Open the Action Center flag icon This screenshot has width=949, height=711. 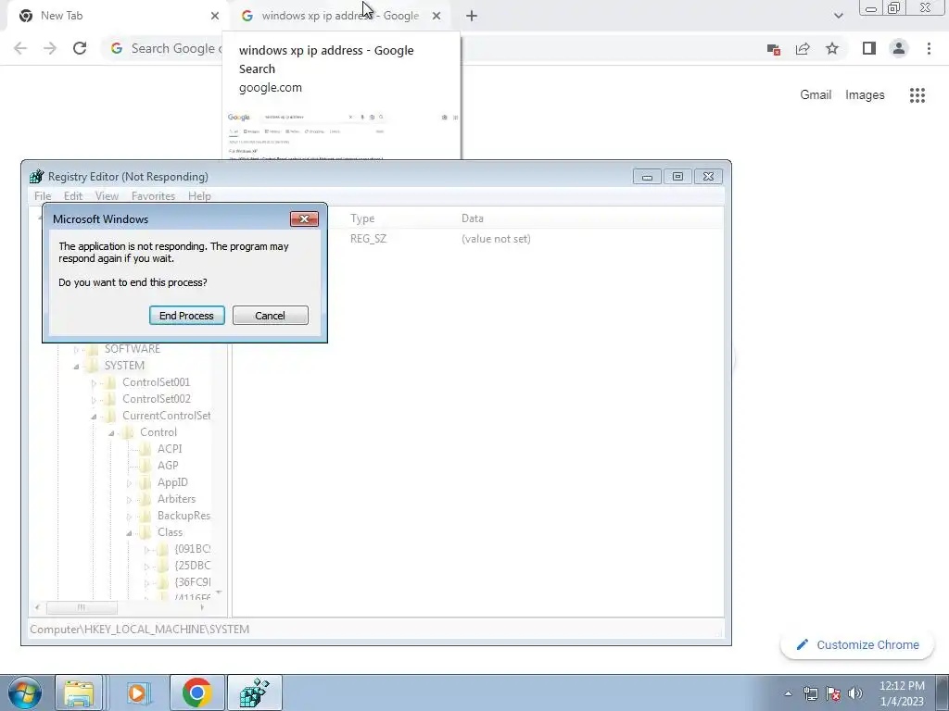click(833, 693)
